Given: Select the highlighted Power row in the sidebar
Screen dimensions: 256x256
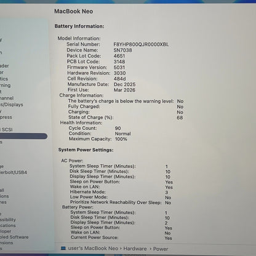Looking at the screenshot, I should (23, 136).
